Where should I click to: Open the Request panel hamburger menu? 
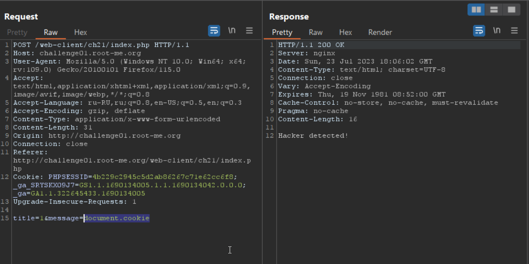pyautogui.click(x=250, y=31)
